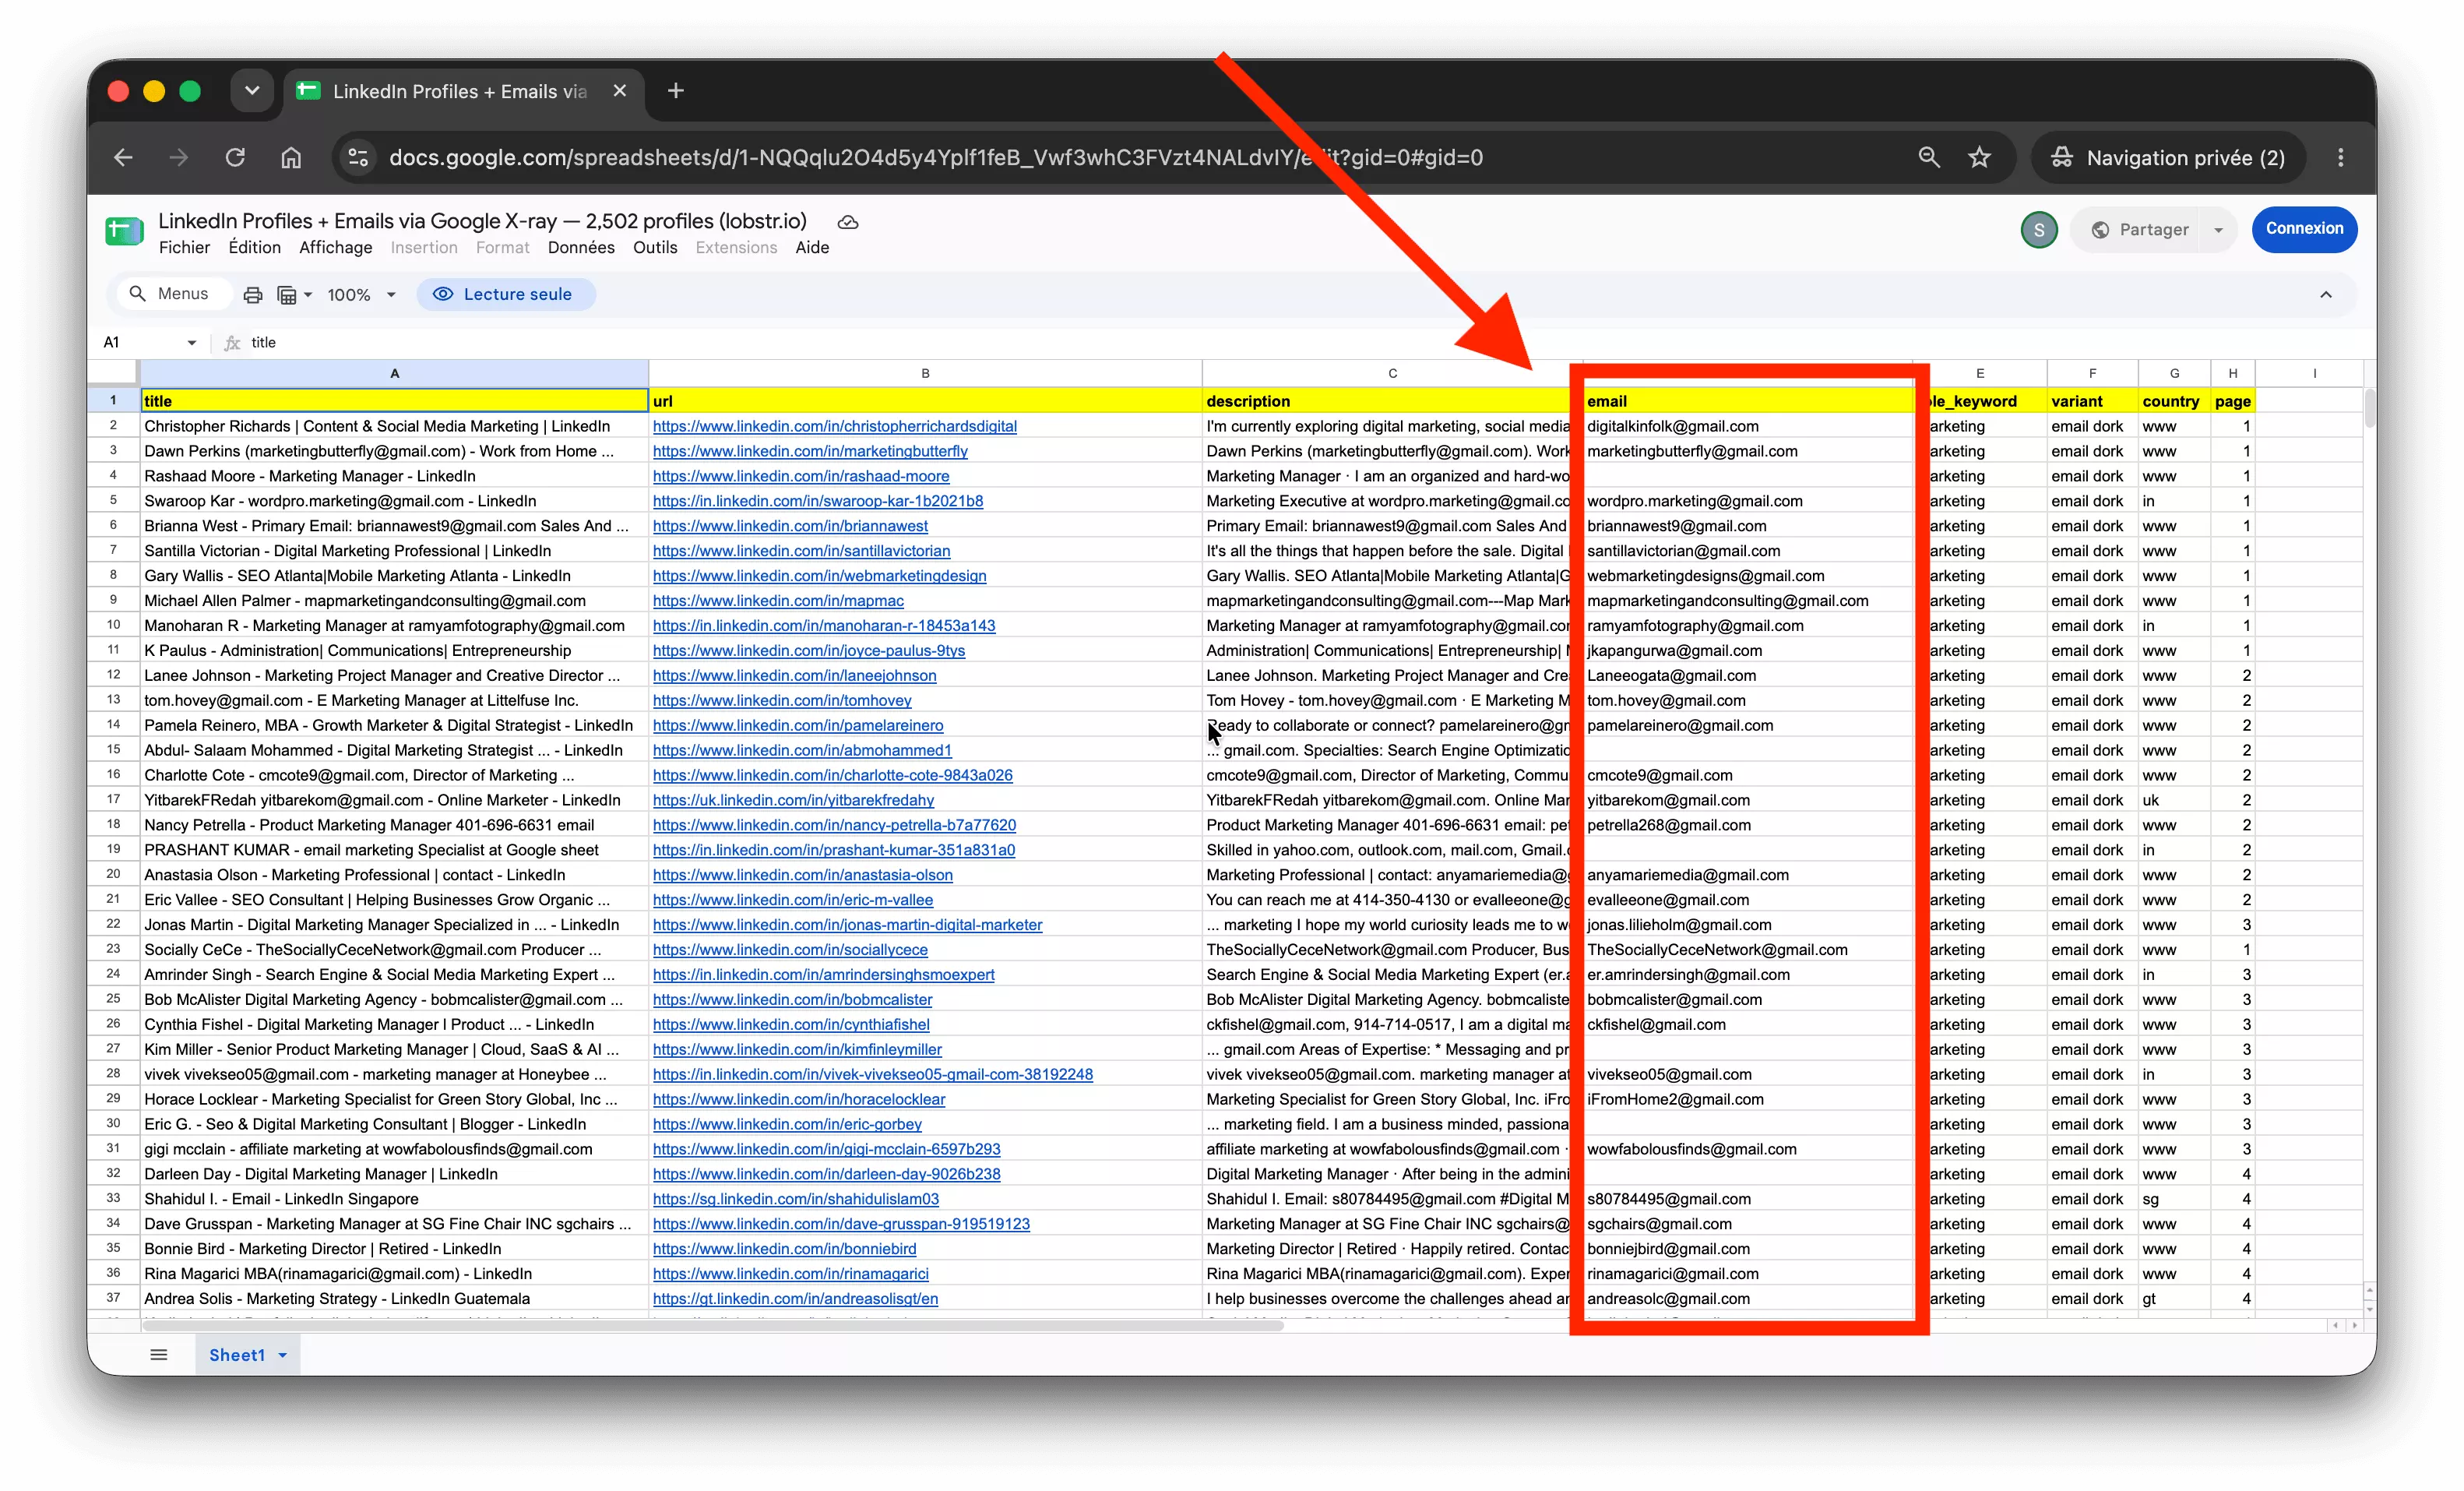Click the zoom magnifier in address bar

pos(1929,158)
